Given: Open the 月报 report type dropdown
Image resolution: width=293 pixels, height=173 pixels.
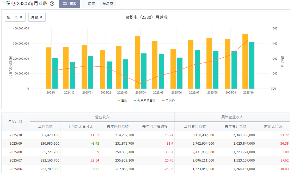Looking at the screenshot, I should tap(37, 17).
